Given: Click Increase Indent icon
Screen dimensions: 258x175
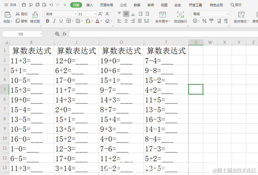Looking at the screenshot, I should click(147, 14).
